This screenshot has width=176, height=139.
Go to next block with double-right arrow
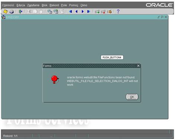(x=88, y=11)
